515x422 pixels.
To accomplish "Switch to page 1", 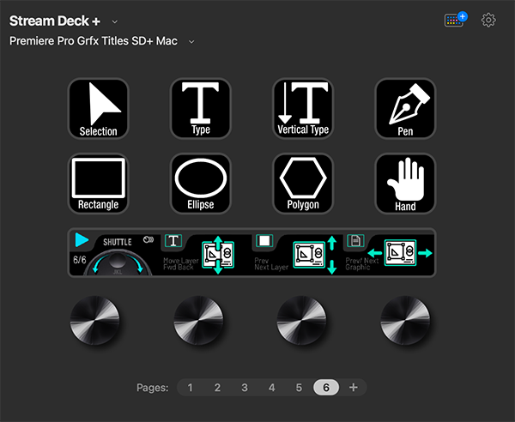I will [190, 388].
